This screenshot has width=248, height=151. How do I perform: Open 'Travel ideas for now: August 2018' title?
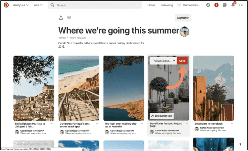(166, 125)
